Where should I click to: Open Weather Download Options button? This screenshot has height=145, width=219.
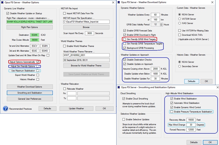click(30, 87)
